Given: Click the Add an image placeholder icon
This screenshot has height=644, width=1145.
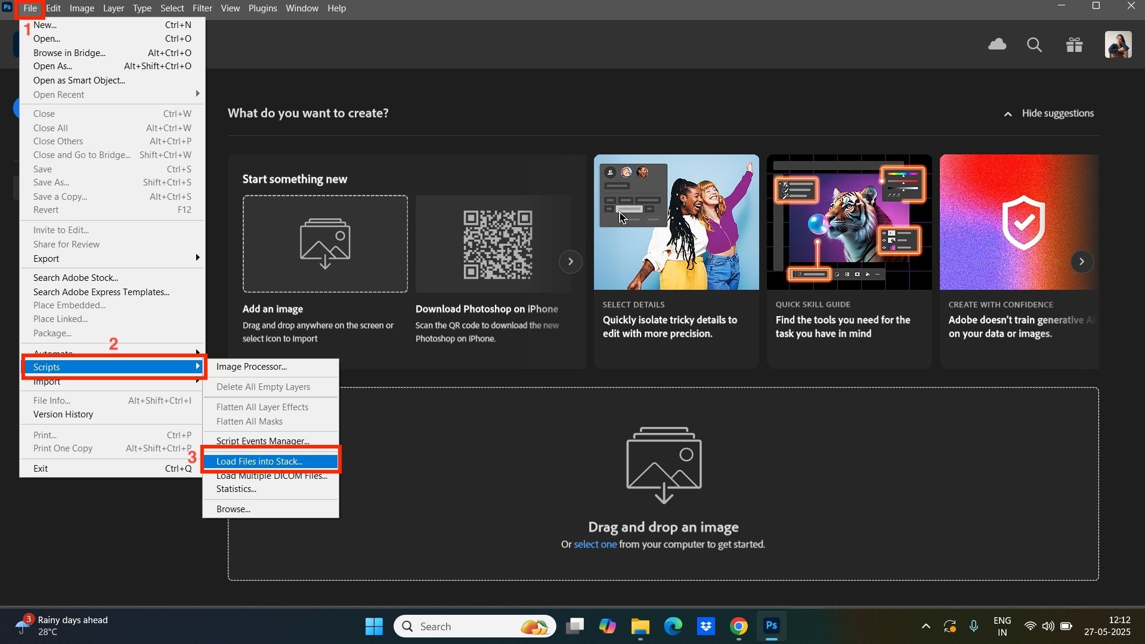Looking at the screenshot, I should tap(325, 243).
